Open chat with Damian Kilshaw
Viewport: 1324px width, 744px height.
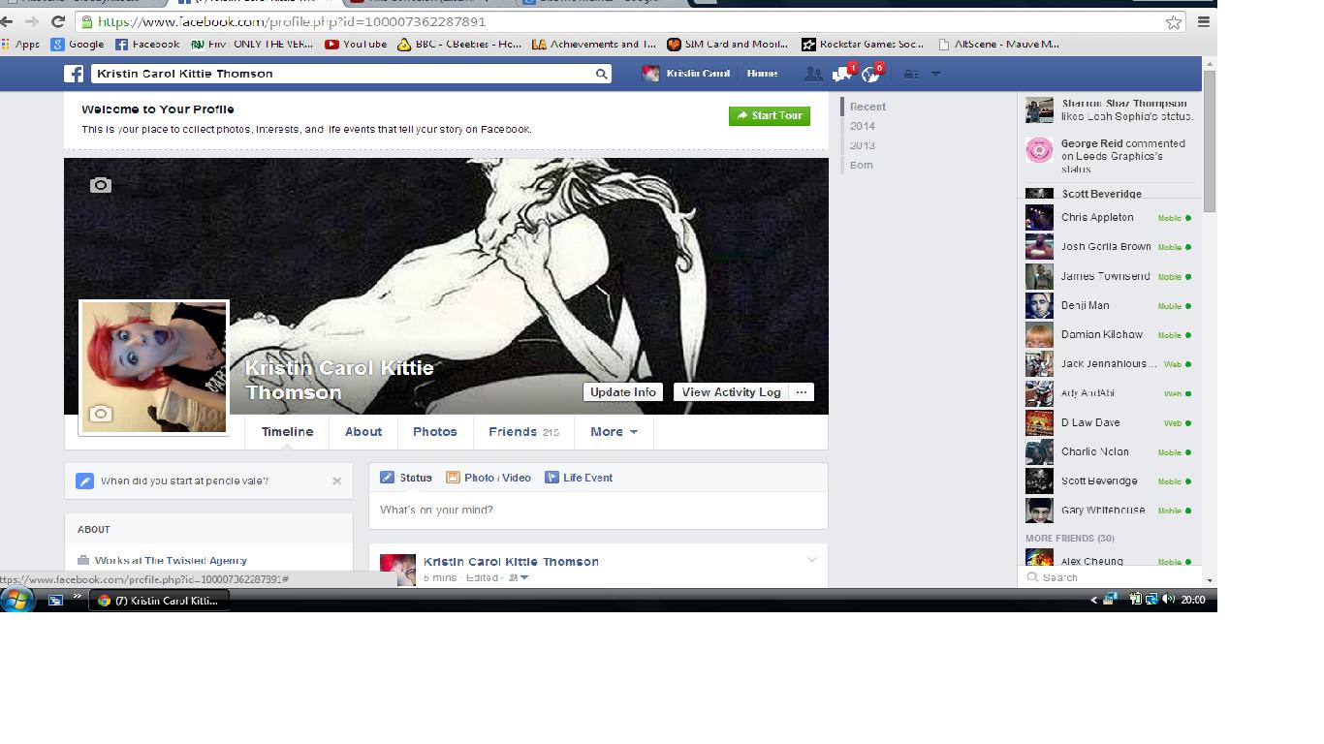coord(1110,335)
